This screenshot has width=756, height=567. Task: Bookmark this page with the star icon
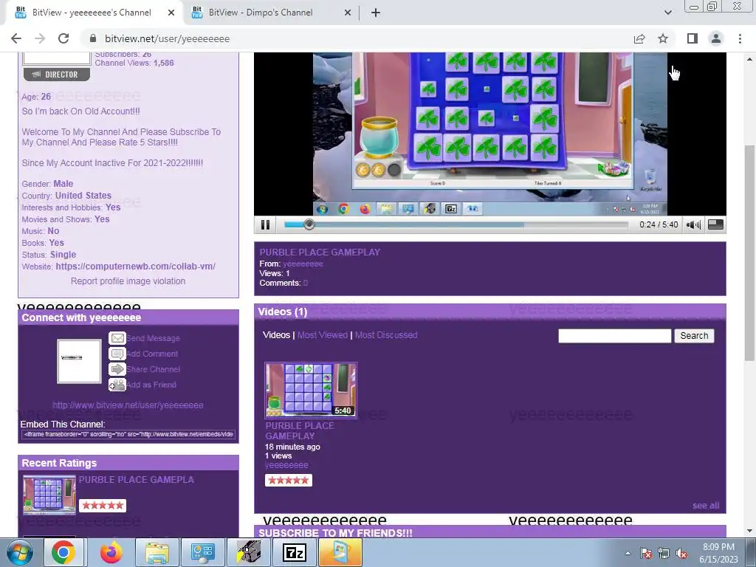[x=663, y=38]
